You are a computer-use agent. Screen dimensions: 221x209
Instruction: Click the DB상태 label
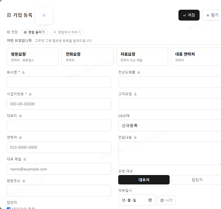click(124, 116)
